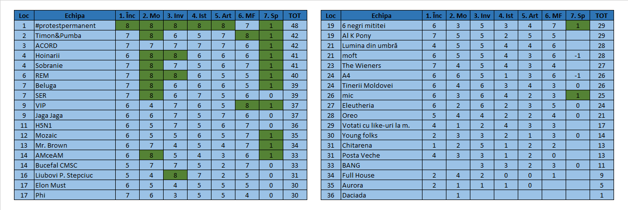Click the TOT header in right table
The width and height of the screenshot is (628, 210).
point(602,15)
